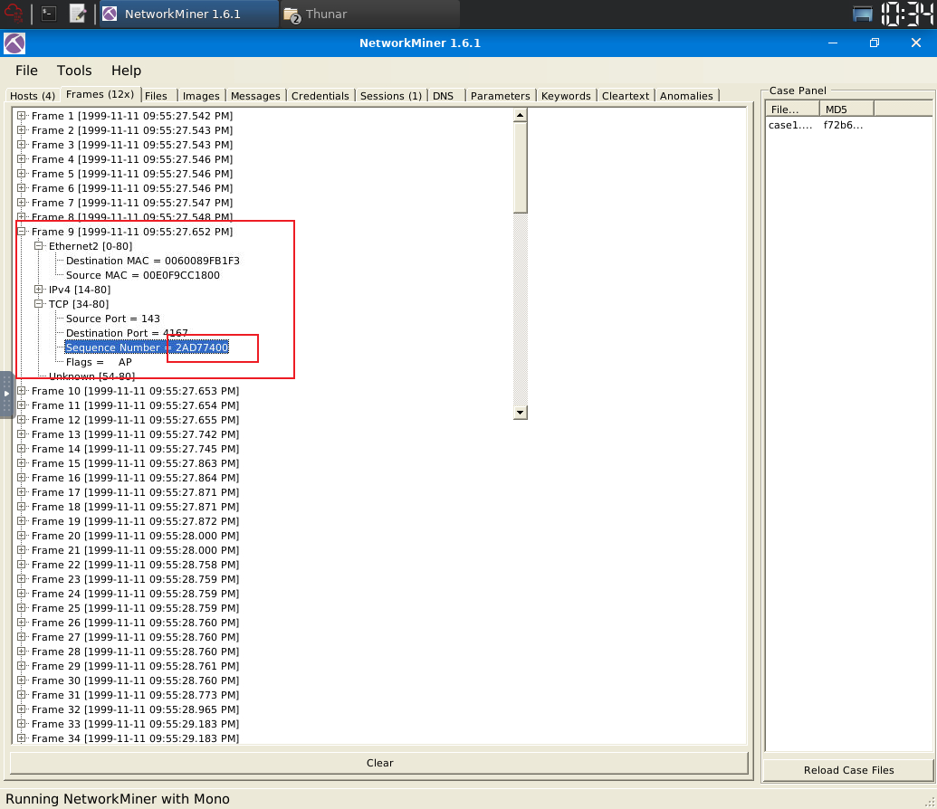
Task: Open the Tools menu
Action: coord(74,71)
